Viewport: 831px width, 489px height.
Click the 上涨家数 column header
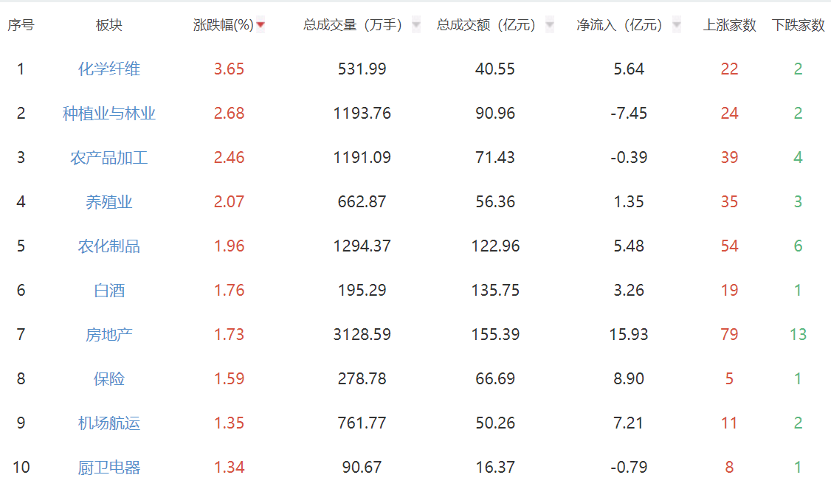(729, 25)
